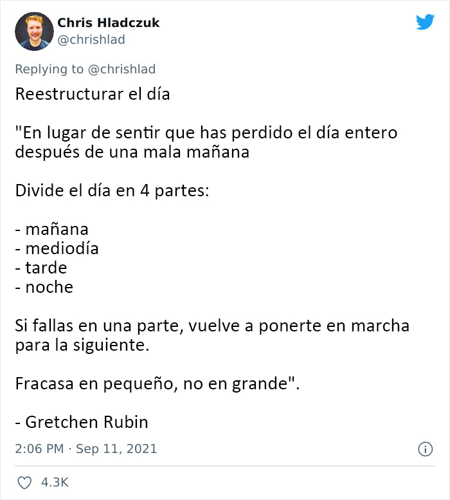Select the '- mañana' list line
The width and height of the screenshot is (450, 500).
51,229
